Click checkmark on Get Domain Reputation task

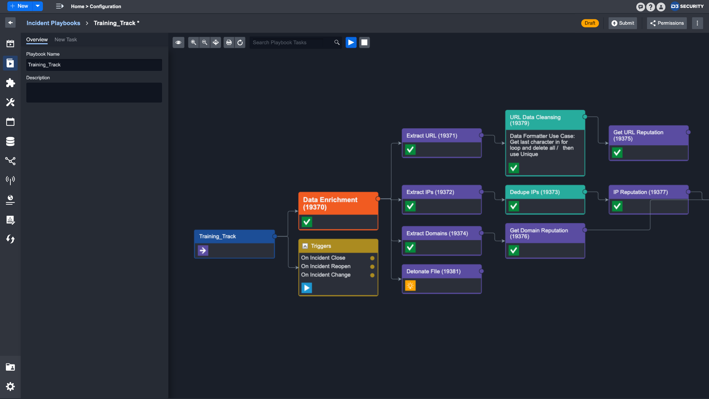click(514, 250)
